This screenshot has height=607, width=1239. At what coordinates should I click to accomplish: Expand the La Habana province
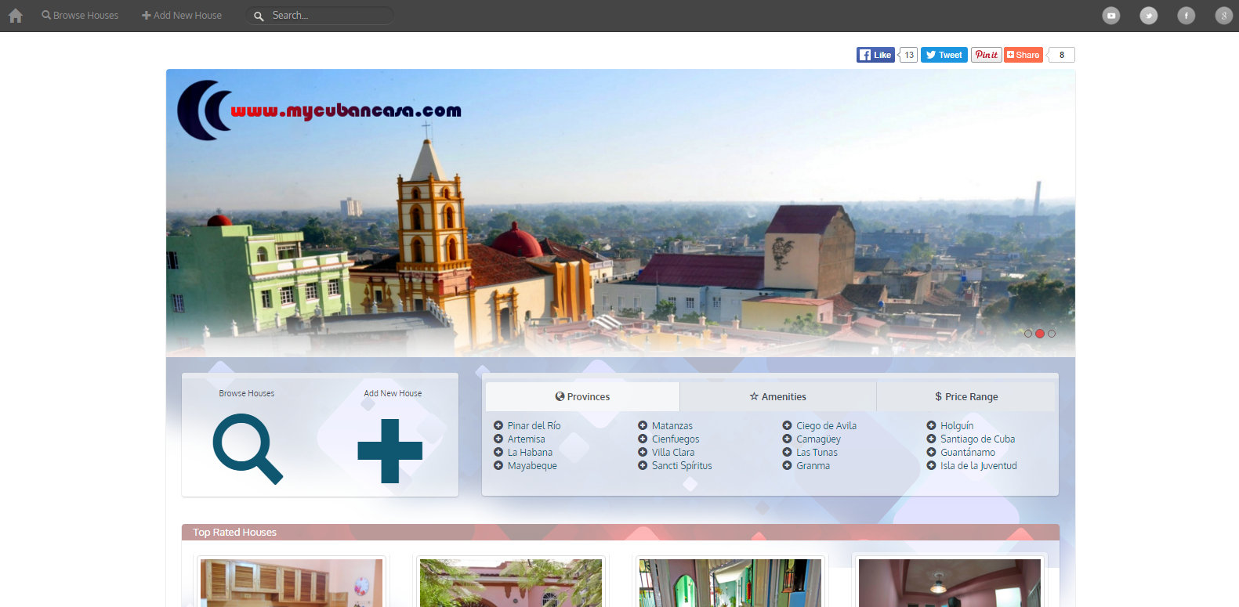523,453
